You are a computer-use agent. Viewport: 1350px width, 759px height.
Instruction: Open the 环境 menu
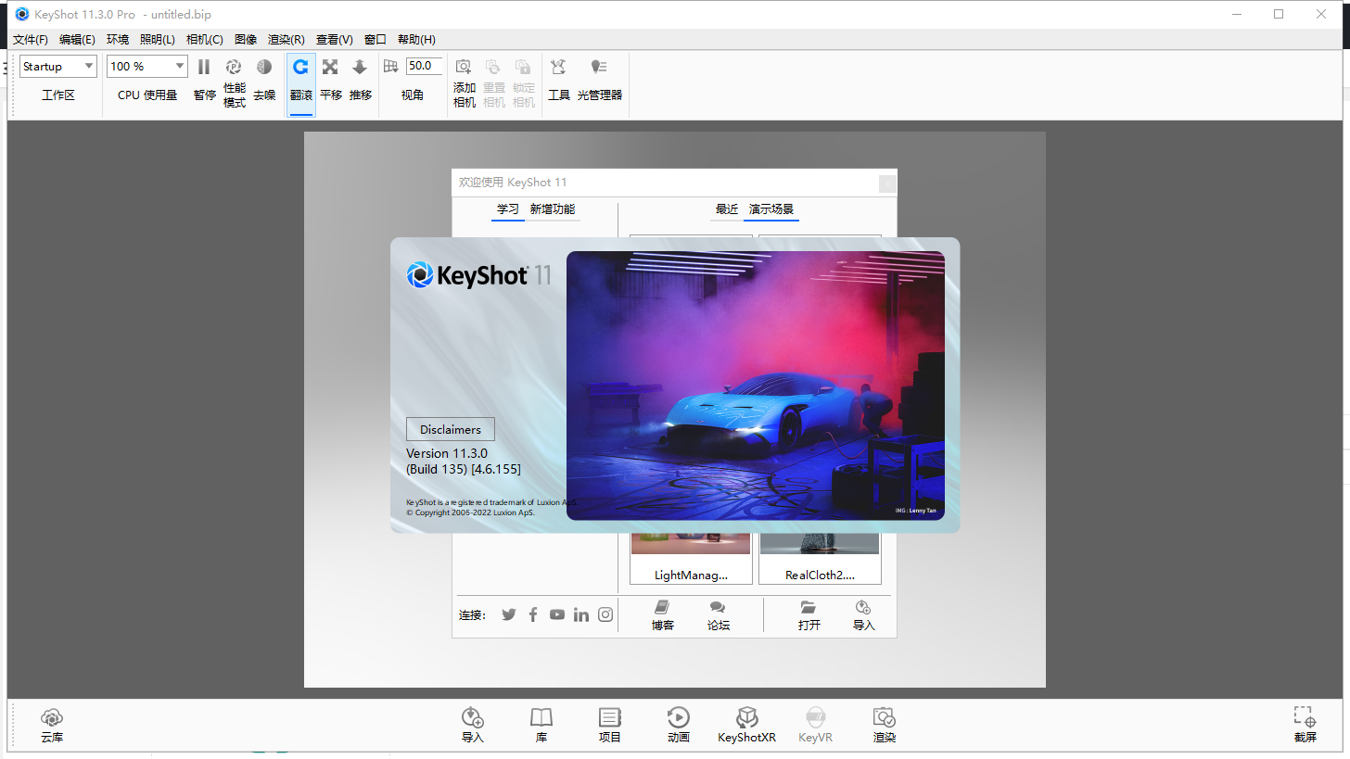point(118,40)
